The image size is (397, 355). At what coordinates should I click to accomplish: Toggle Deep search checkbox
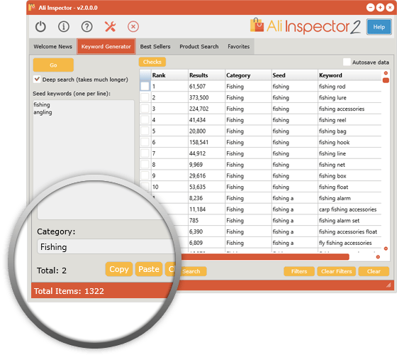click(37, 79)
